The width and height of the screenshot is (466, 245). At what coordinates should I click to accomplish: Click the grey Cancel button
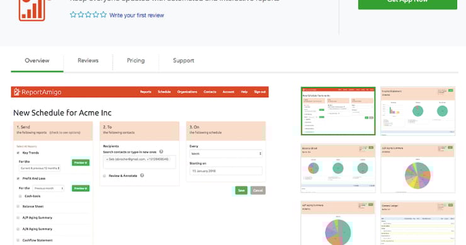pos(258,190)
